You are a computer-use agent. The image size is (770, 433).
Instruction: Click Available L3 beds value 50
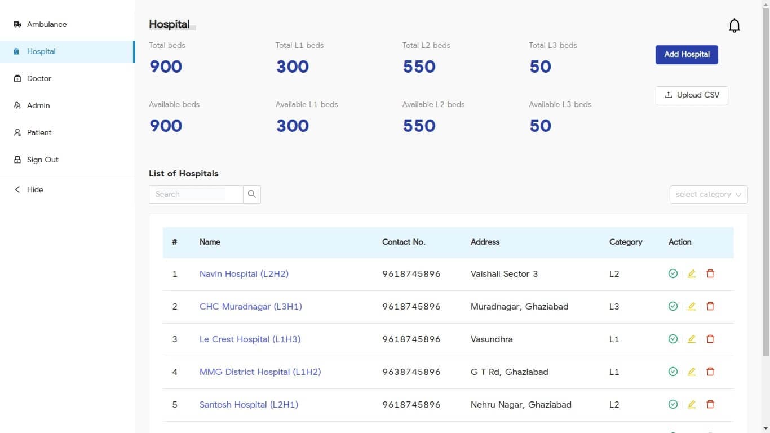(x=540, y=126)
